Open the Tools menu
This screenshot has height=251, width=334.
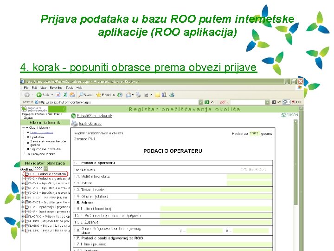pyautogui.click(x=69, y=88)
